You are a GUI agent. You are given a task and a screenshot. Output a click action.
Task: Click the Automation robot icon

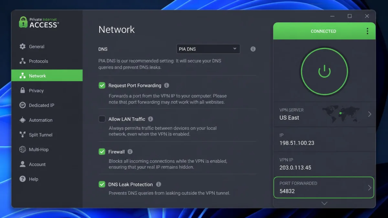(x=22, y=120)
